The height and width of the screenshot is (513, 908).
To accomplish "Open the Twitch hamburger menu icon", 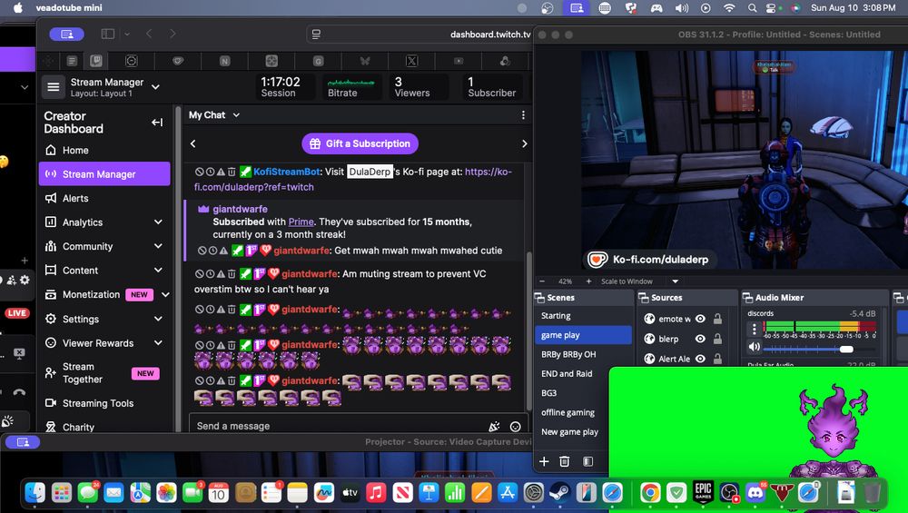I will coord(54,87).
